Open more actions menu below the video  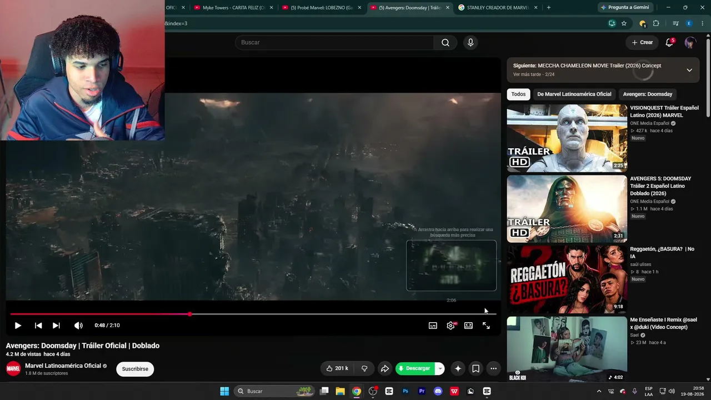tap(493, 368)
